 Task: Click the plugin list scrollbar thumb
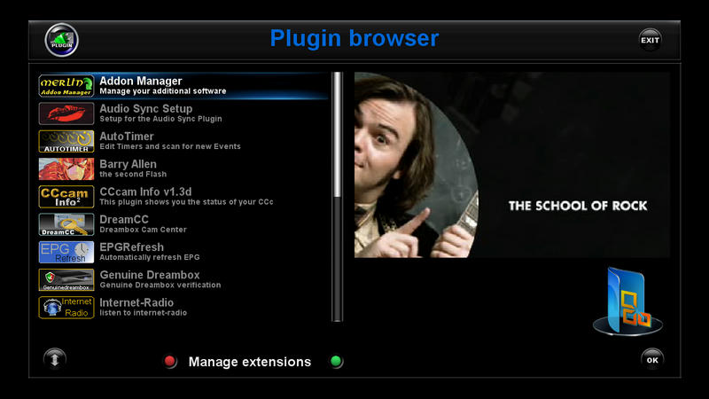point(337,135)
